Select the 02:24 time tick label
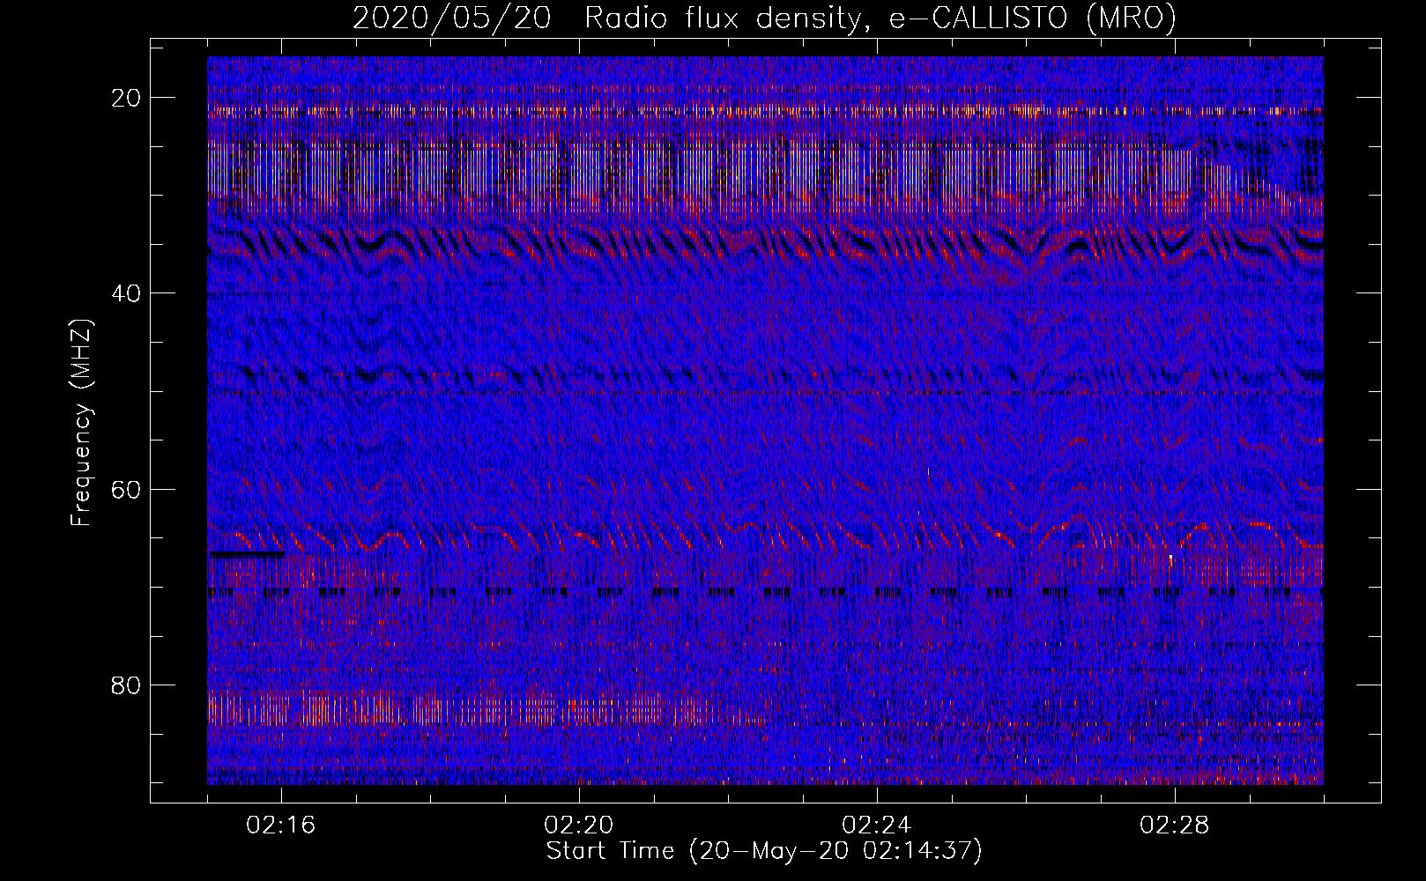Image resolution: width=1426 pixels, height=881 pixels. pos(877,825)
